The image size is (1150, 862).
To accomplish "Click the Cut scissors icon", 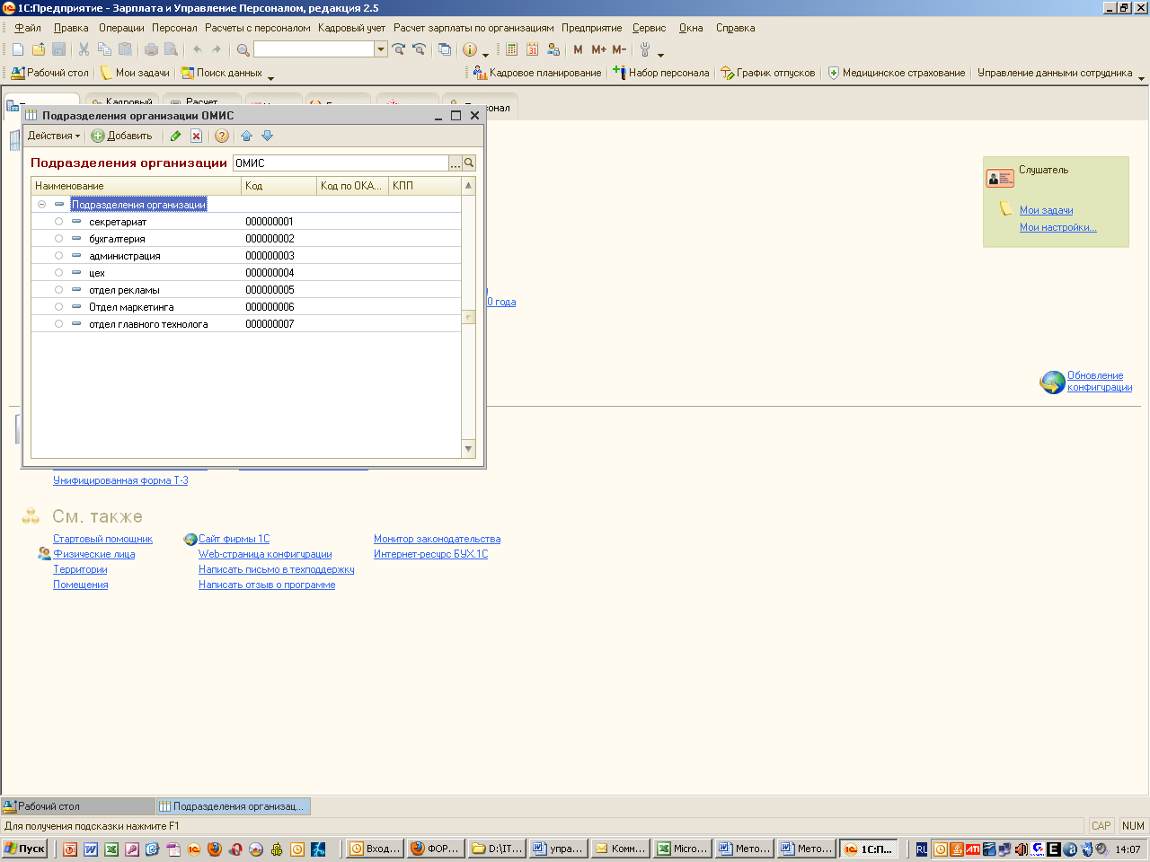I will [x=84, y=49].
